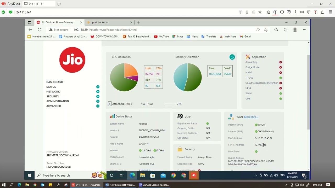Click the Memory Utilization pie chart
The image size is (335, 188).
point(187,77)
